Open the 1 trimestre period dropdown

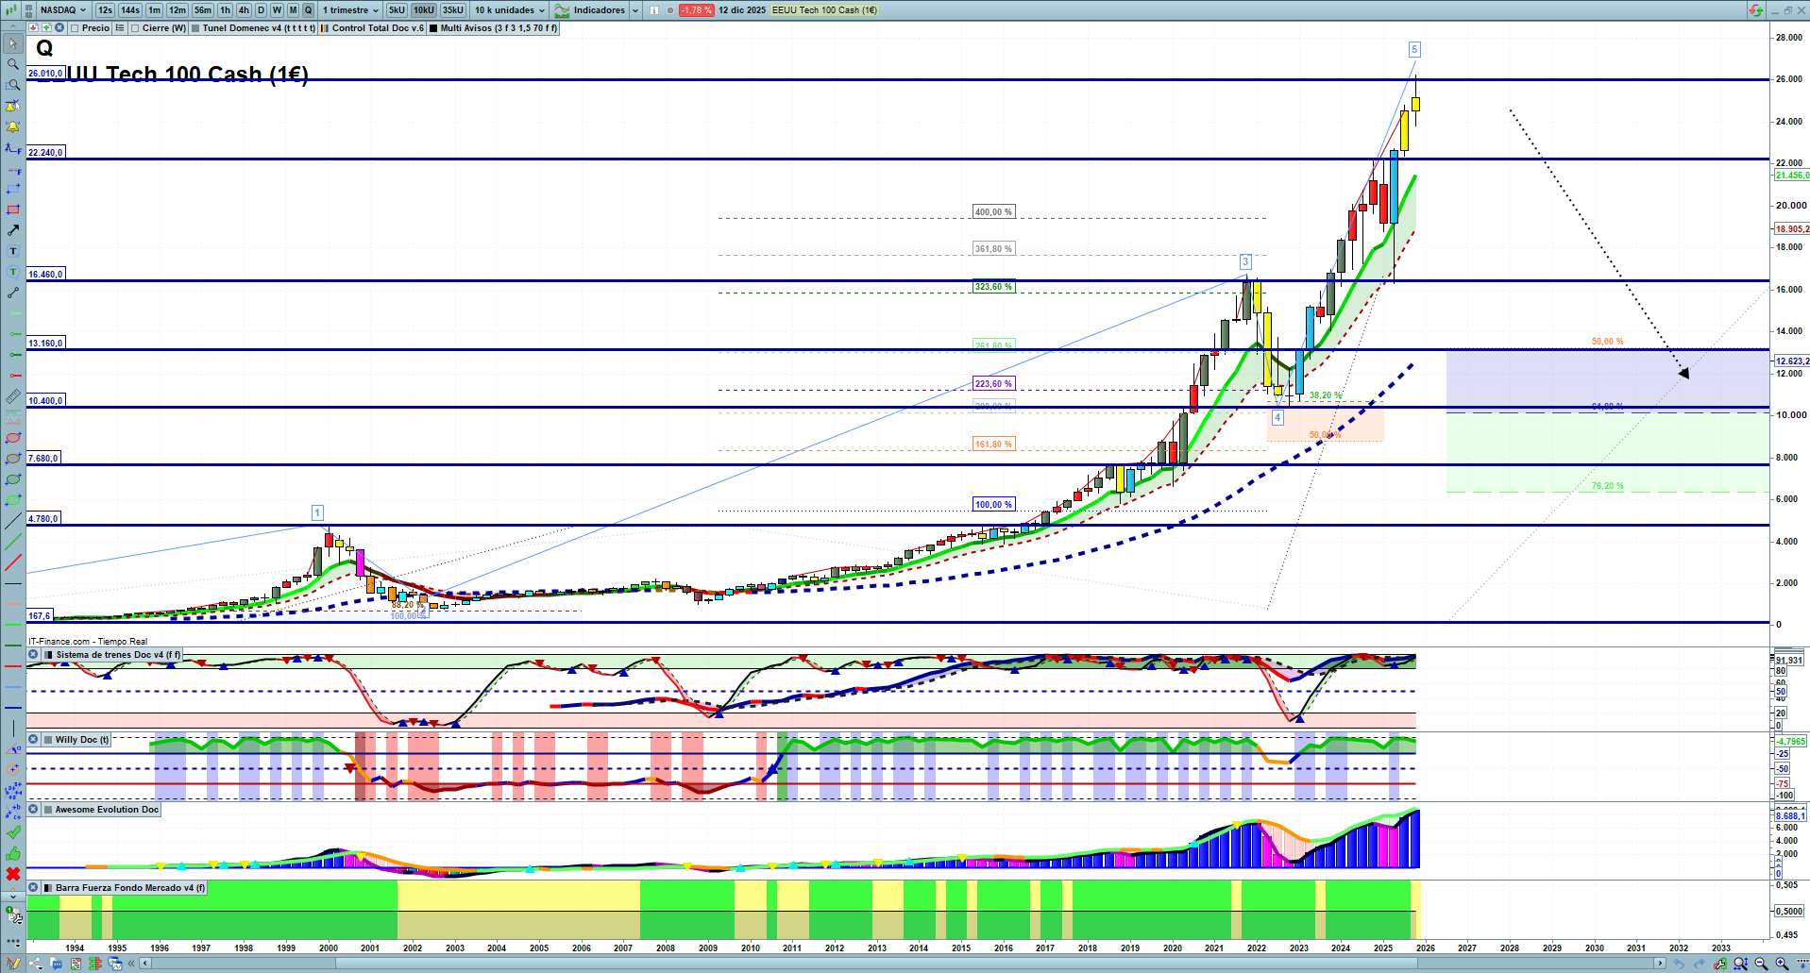(350, 10)
